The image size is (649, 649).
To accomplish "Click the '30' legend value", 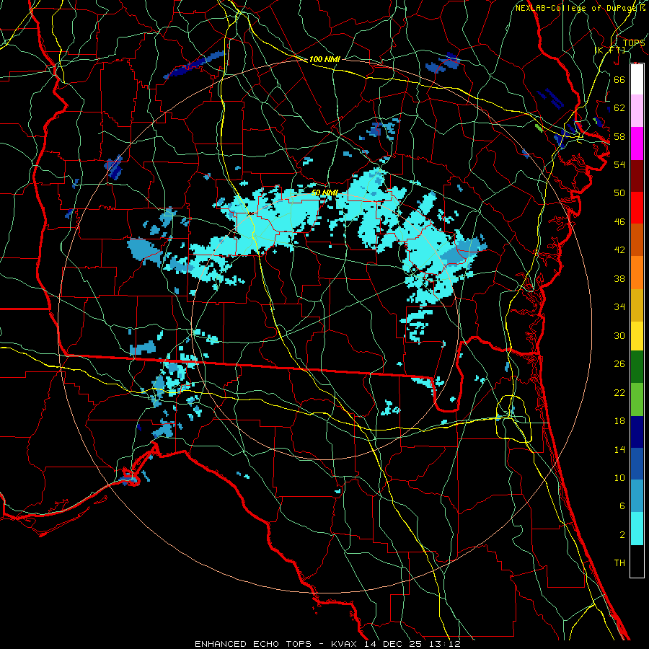I will coord(619,335).
